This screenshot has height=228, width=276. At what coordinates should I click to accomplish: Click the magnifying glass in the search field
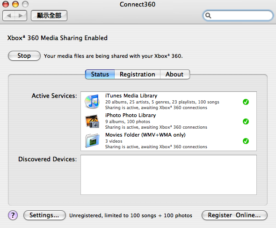(208, 15)
